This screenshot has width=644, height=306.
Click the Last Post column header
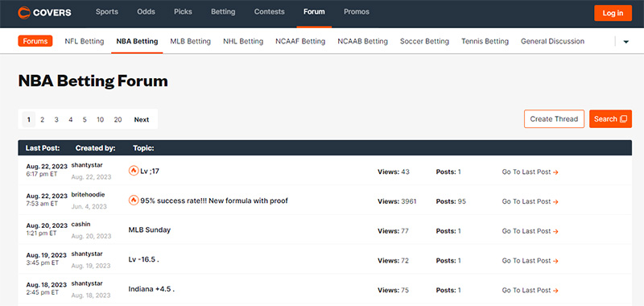tap(43, 148)
